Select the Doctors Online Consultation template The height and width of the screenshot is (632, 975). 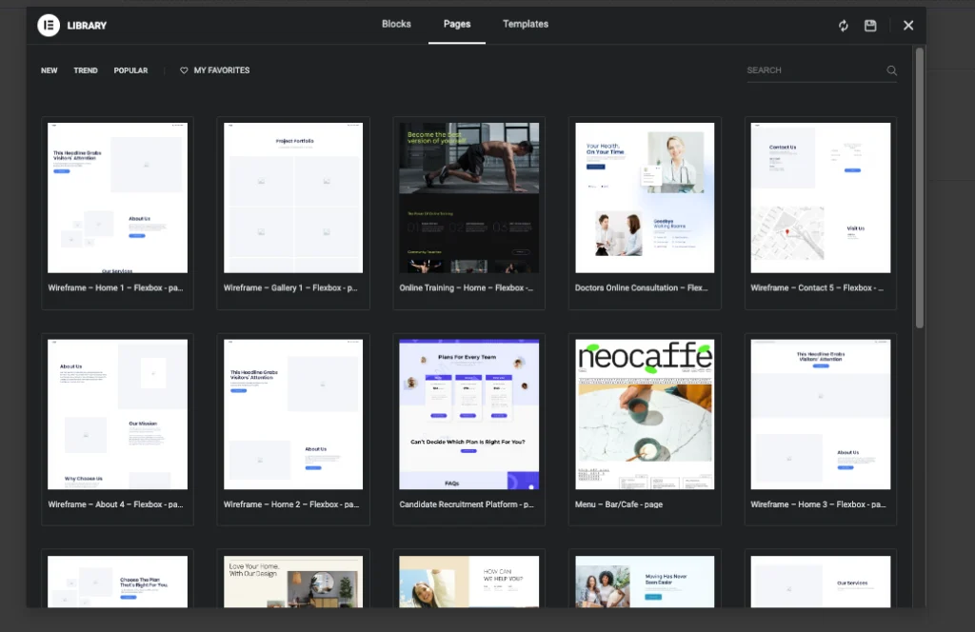[645, 198]
